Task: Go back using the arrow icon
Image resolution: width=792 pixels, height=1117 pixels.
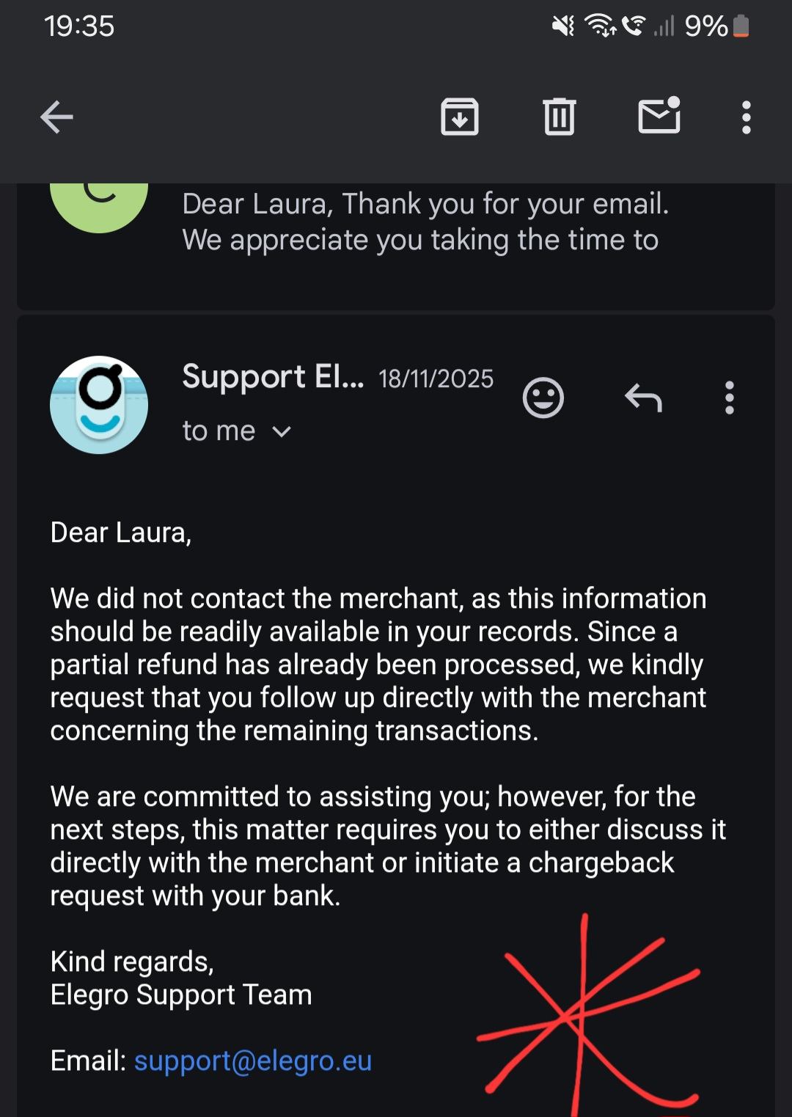Action: [x=56, y=117]
